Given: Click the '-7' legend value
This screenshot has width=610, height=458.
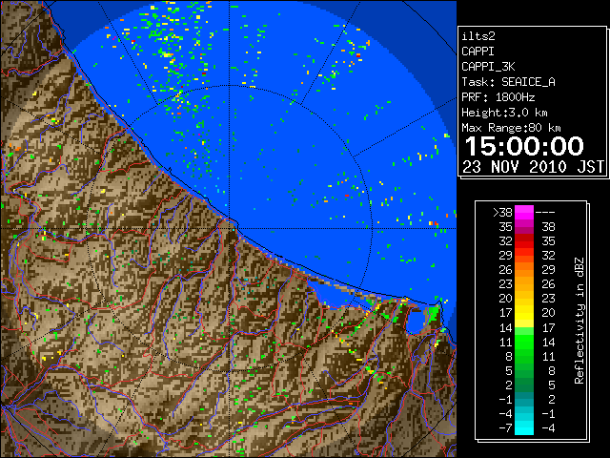Looking at the screenshot, I should [x=505, y=428].
